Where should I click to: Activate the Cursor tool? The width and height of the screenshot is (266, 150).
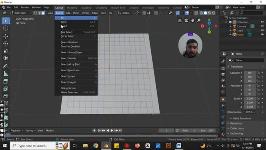pyautogui.click(x=6, y=28)
